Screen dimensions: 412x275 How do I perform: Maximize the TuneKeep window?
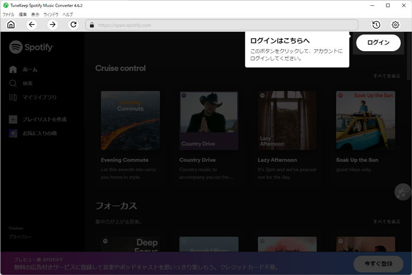pos(388,5)
